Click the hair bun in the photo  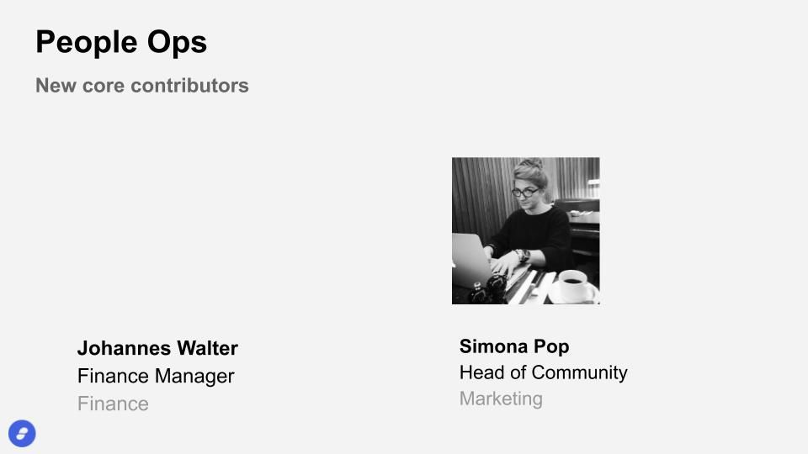tap(531, 163)
